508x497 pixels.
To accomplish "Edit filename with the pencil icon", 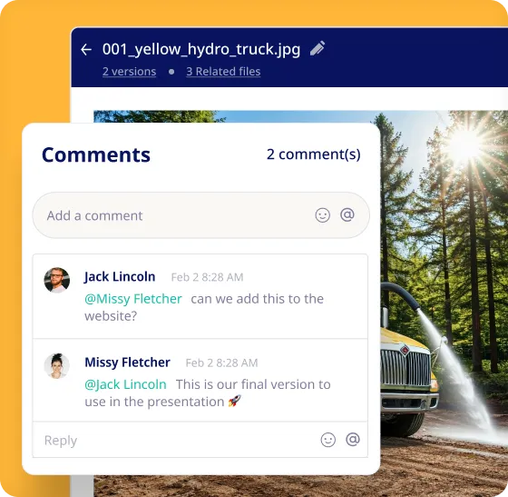I will click(x=317, y=48).
